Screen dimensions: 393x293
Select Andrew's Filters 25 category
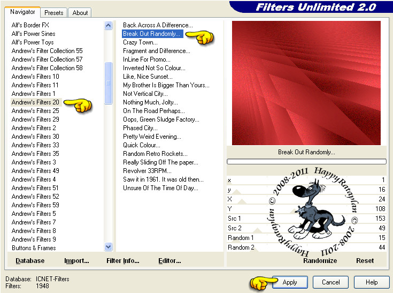pos(35,111)
